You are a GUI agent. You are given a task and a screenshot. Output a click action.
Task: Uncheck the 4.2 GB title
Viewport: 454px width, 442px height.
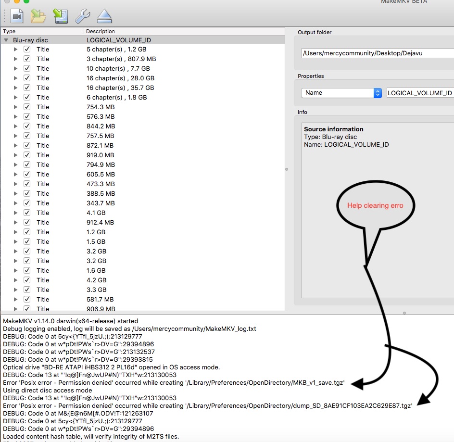(x=27, y=280)
